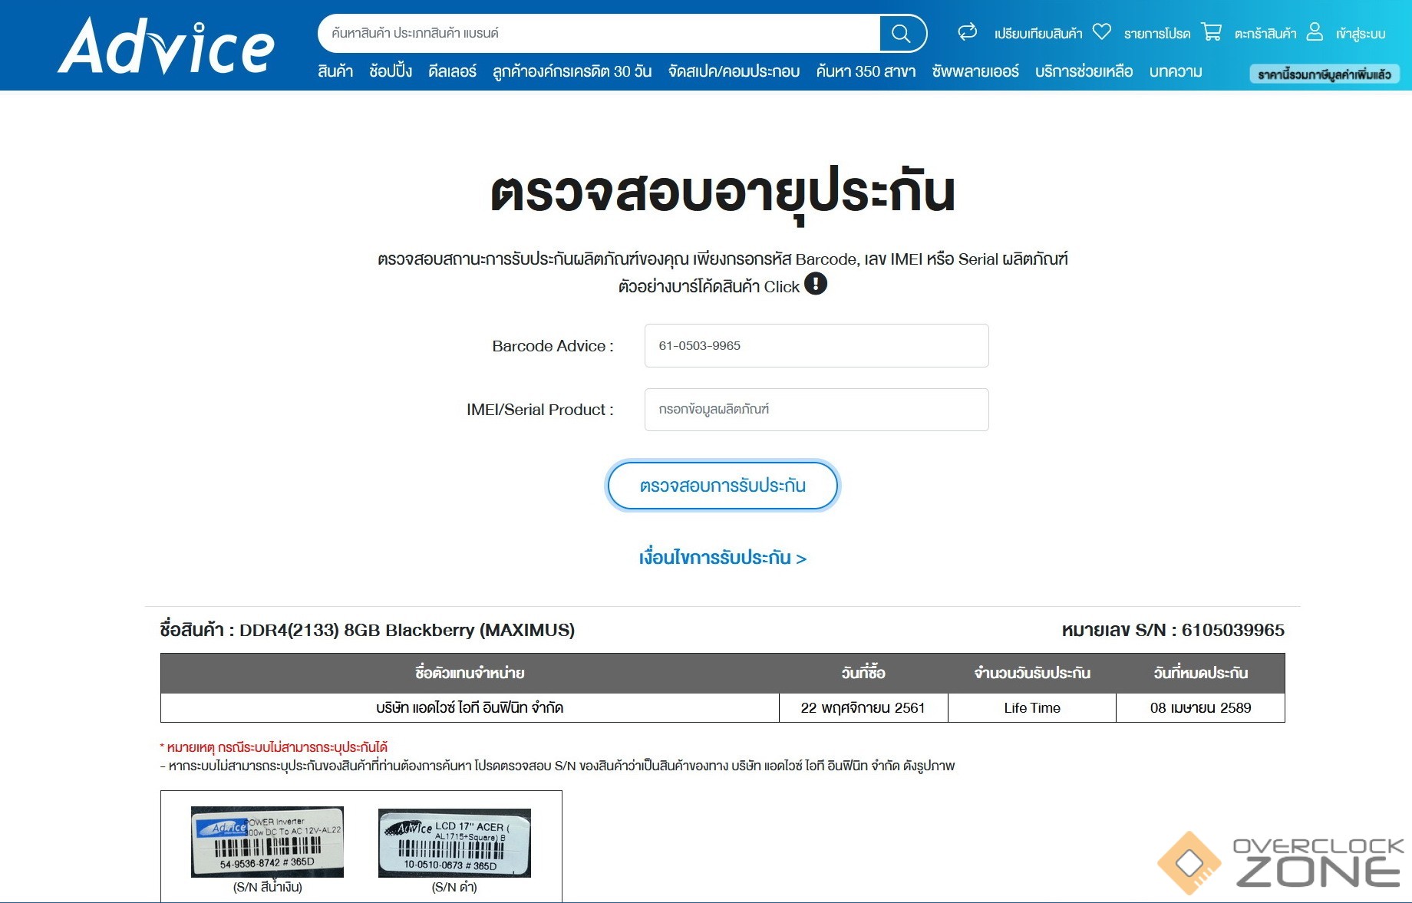Click the IMEI/Serial Product input field
The image size is (1412, 903).
[817, 410]
